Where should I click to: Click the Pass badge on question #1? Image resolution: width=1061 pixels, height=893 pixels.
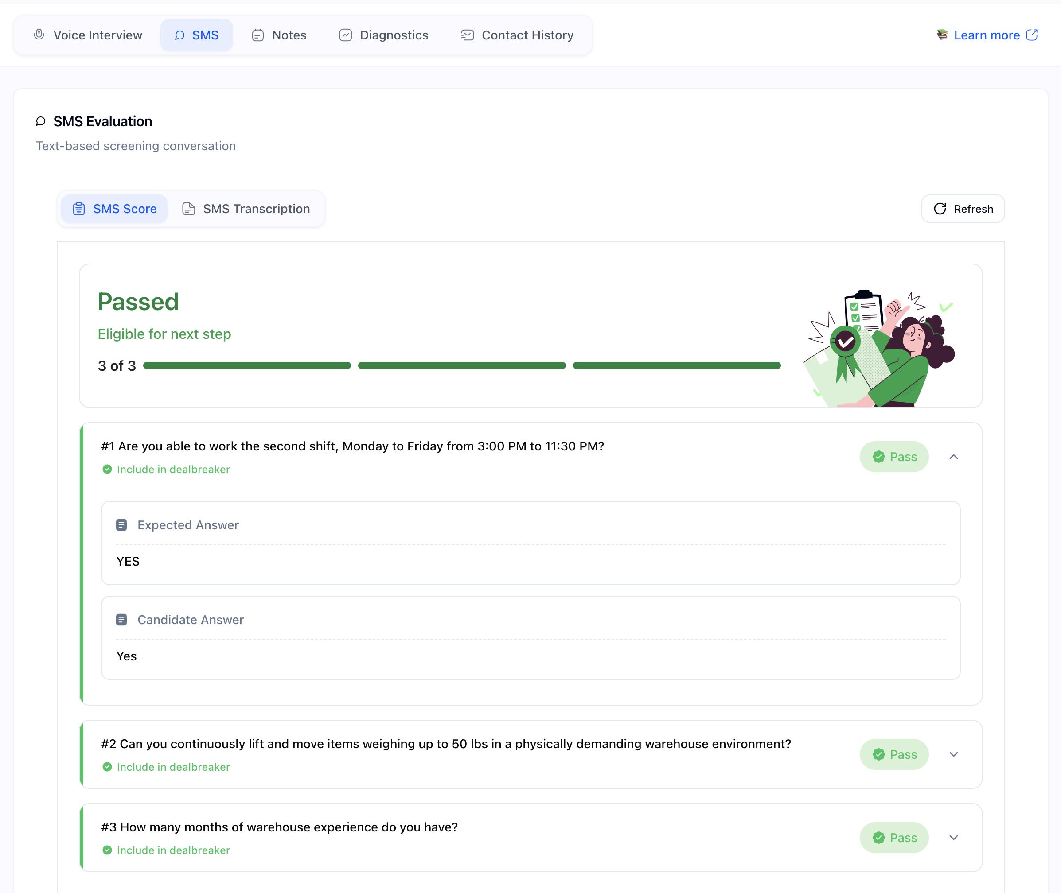[x=894, y=457]
